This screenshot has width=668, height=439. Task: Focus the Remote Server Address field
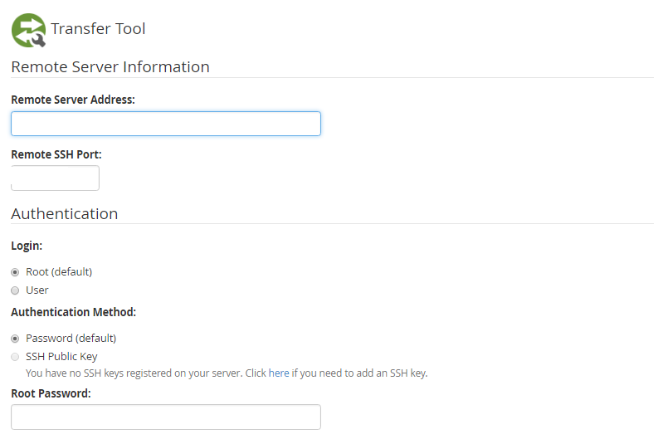pyautogui.click(x=166, y=124)
